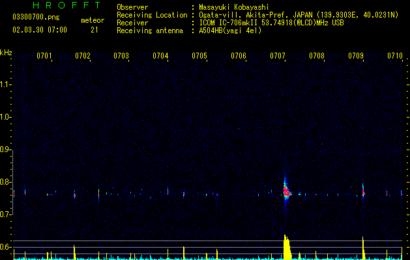
Task: Click the 0.8 kHz axis label
Action: [5, 182]
